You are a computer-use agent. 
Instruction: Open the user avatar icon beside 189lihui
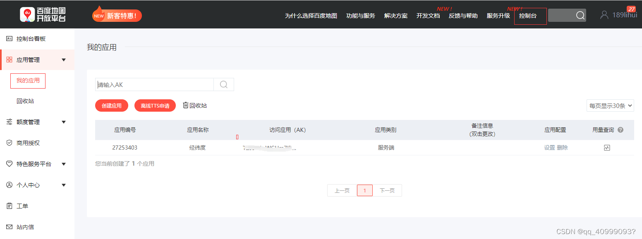[604, 15]
